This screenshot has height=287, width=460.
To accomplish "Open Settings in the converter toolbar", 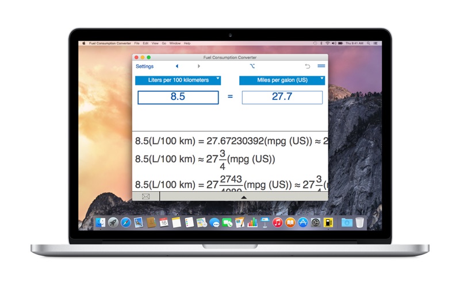I will (144, 67).
